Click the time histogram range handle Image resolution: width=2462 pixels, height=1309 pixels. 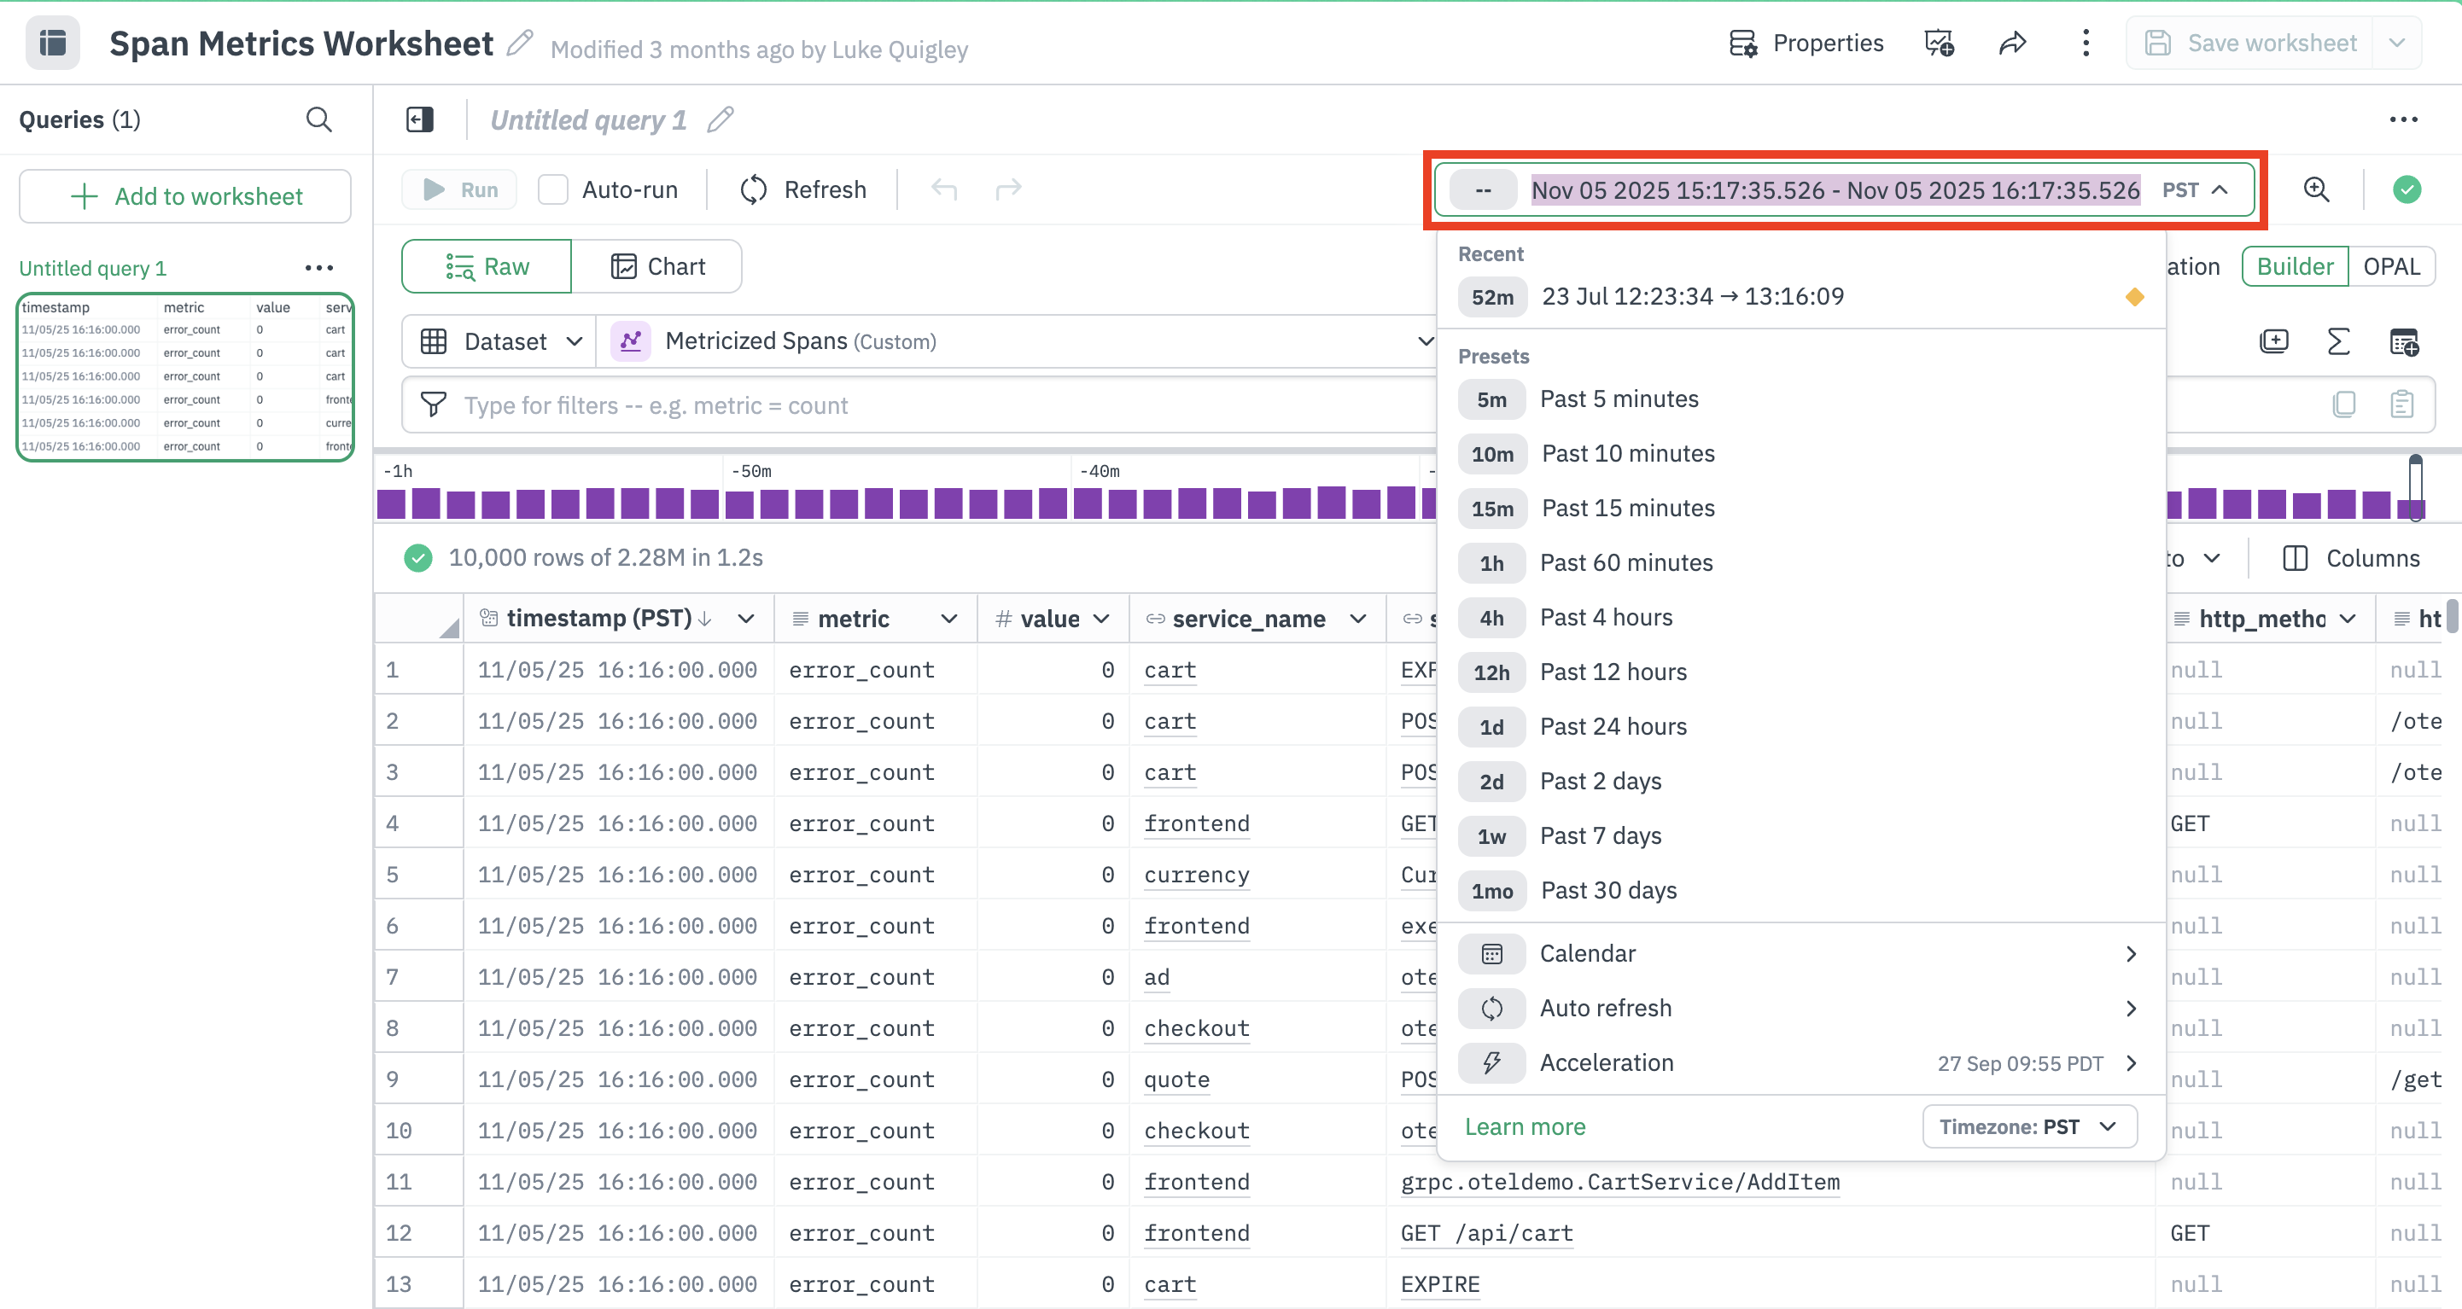(2415, 487)
